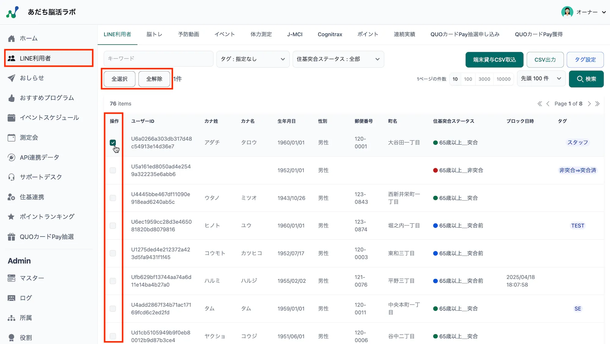Image resolution: width=610 pixels, height=344 pixels.
Task: Check the checkbox for user Ufb629bf13744aa74a6d
Action: (x=113, y=281)
